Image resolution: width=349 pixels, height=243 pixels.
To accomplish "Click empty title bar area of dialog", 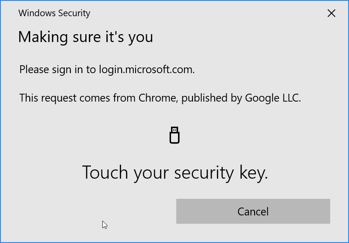I will 197,13.
